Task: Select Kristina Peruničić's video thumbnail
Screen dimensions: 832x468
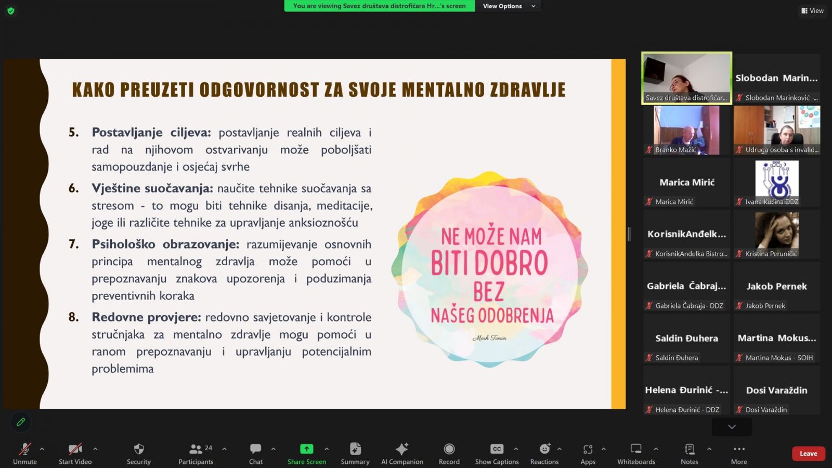Action: click(776, 234)
